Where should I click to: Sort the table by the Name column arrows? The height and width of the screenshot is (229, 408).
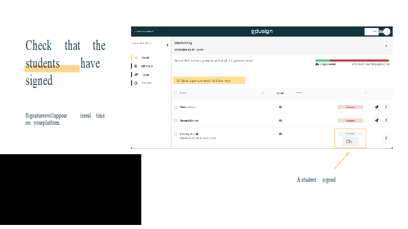click(263, 93)
